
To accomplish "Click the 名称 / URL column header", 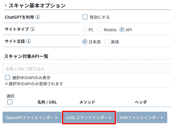I will coord(47,102).
